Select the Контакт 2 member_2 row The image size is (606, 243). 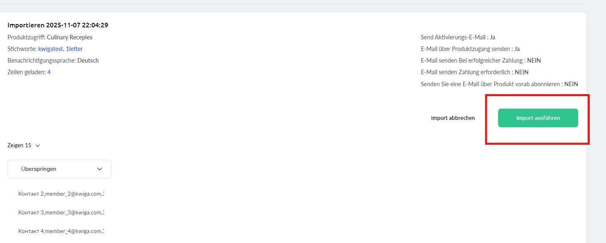click(x=61, y=194)
